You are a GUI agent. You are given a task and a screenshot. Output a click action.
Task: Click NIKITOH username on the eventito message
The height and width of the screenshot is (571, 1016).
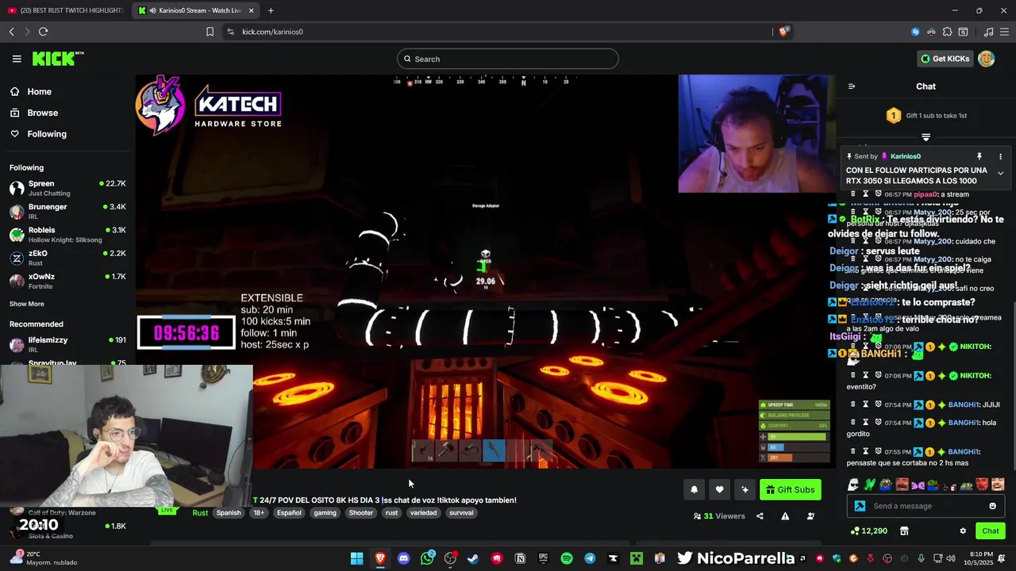(976, 376)
